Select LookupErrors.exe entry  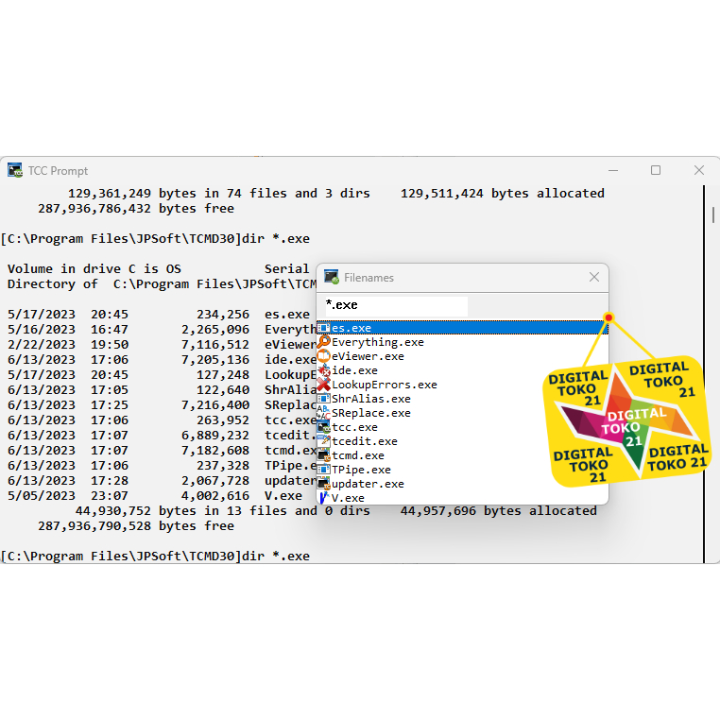pos(462,385)
